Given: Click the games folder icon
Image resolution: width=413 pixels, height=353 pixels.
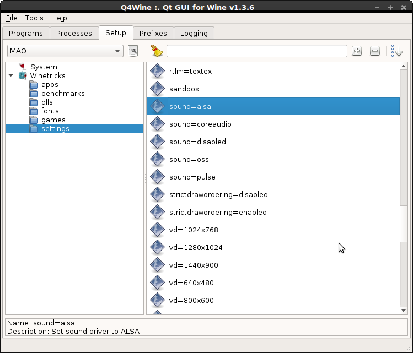Looking at the screenshot, I should (x=34, y=120).
